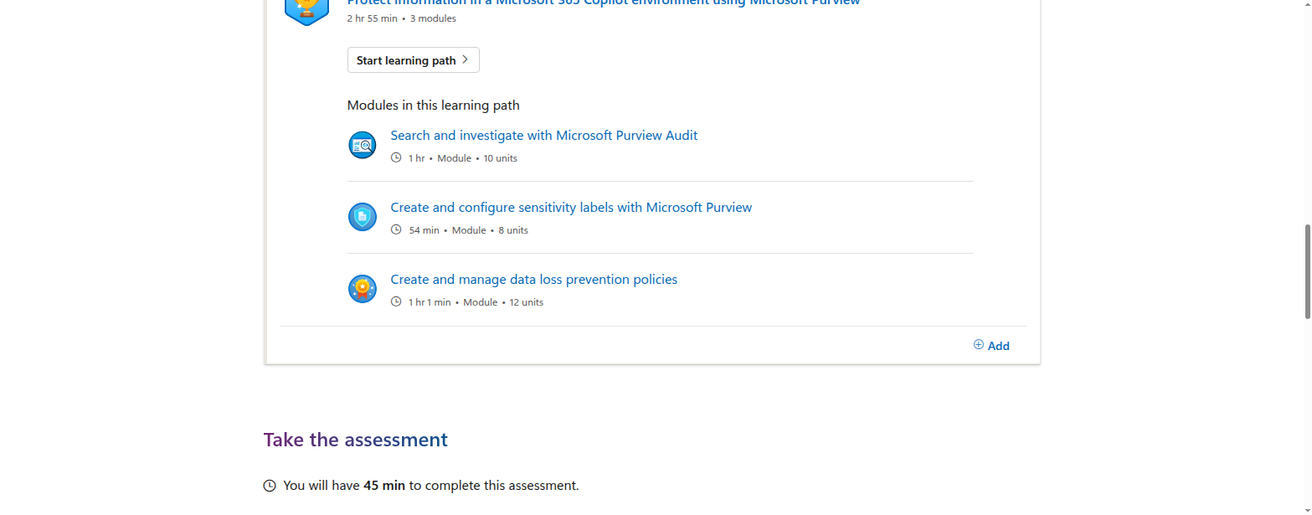Screen dimensions: 1312x515
Task: Click the Start learning path button
Action: coord(414,60)
